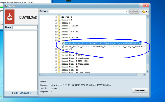The height and width of the screenshot is (102, 165).
Task: Click tree scrollbar up arrow
Action: pos(147,17)
